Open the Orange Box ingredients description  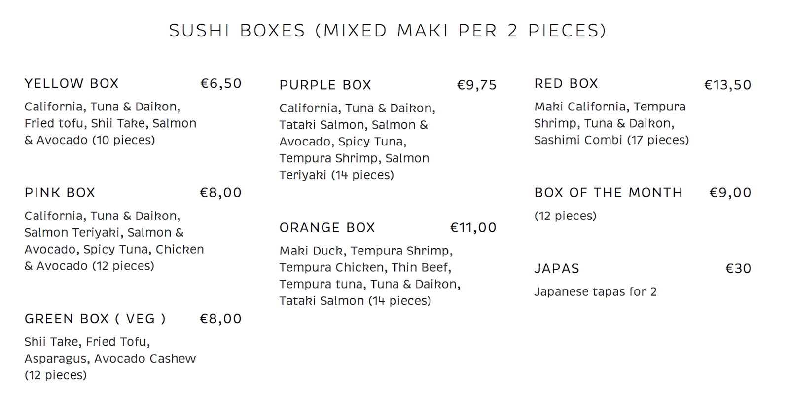tap(370, 276)
